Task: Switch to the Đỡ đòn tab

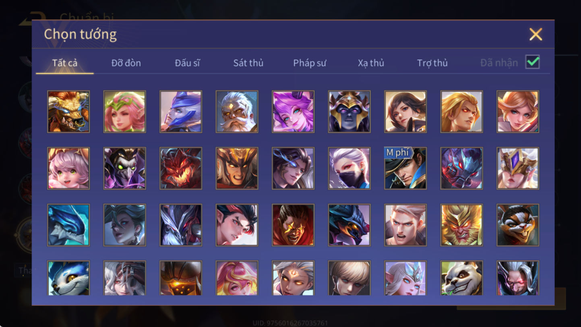Action: click(126, 63)
